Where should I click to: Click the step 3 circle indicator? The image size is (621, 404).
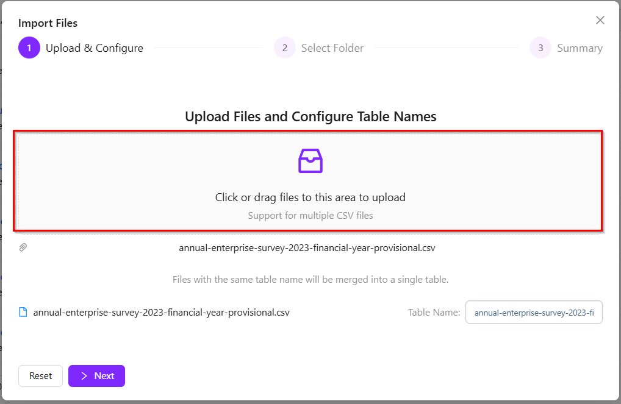(x=540, y=48)
